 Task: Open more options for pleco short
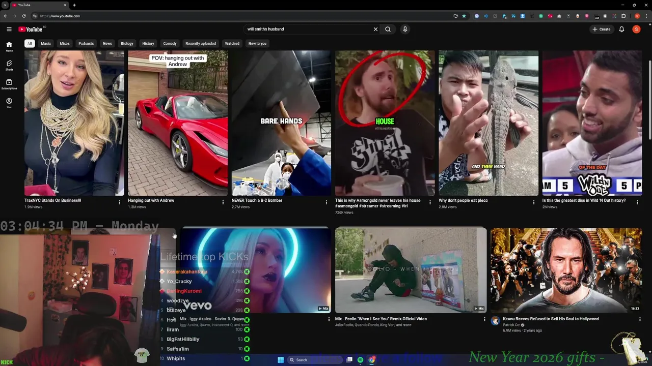click(534, 202)
